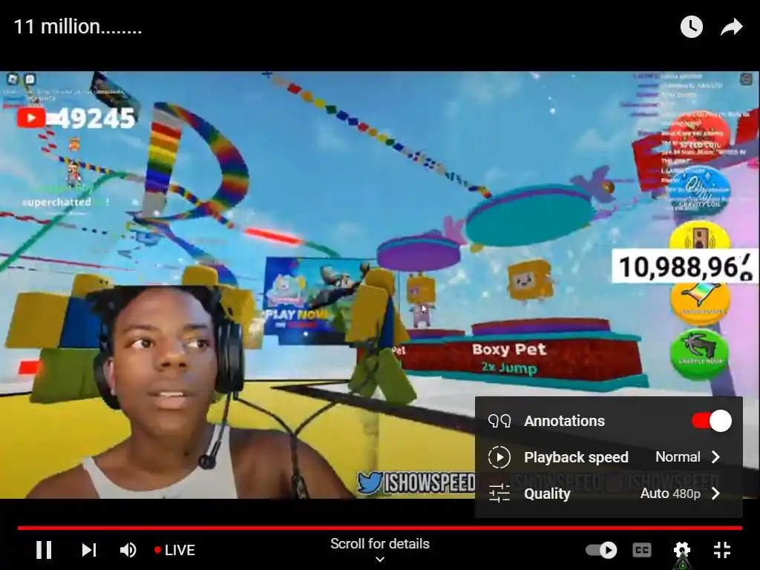The width and height of the screenshot is (760, 570).
Task: Pause the video playback
Action: click(44, 550)
